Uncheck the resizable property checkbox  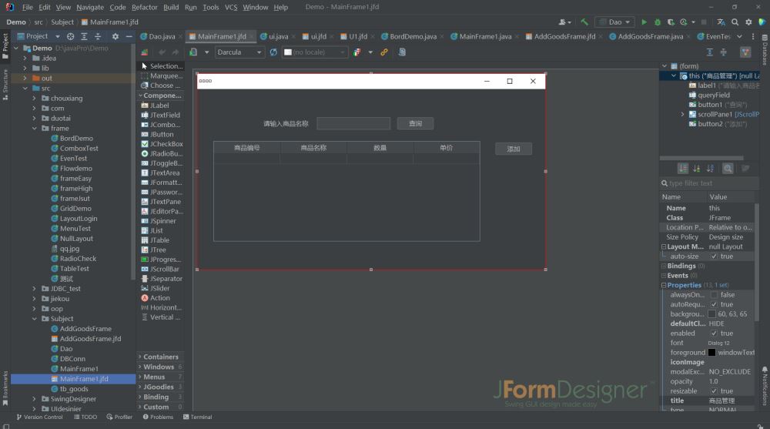coord(714,391)
